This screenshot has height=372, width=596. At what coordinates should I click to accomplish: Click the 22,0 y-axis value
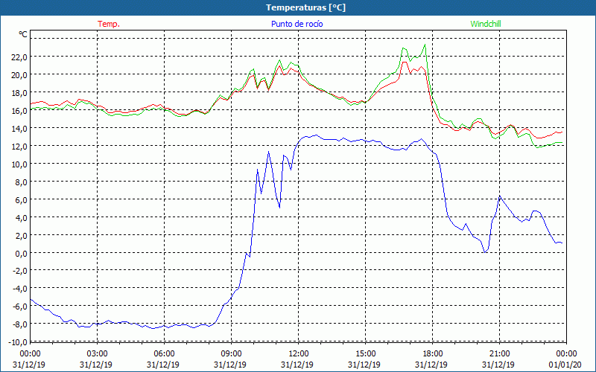[20, 57]
